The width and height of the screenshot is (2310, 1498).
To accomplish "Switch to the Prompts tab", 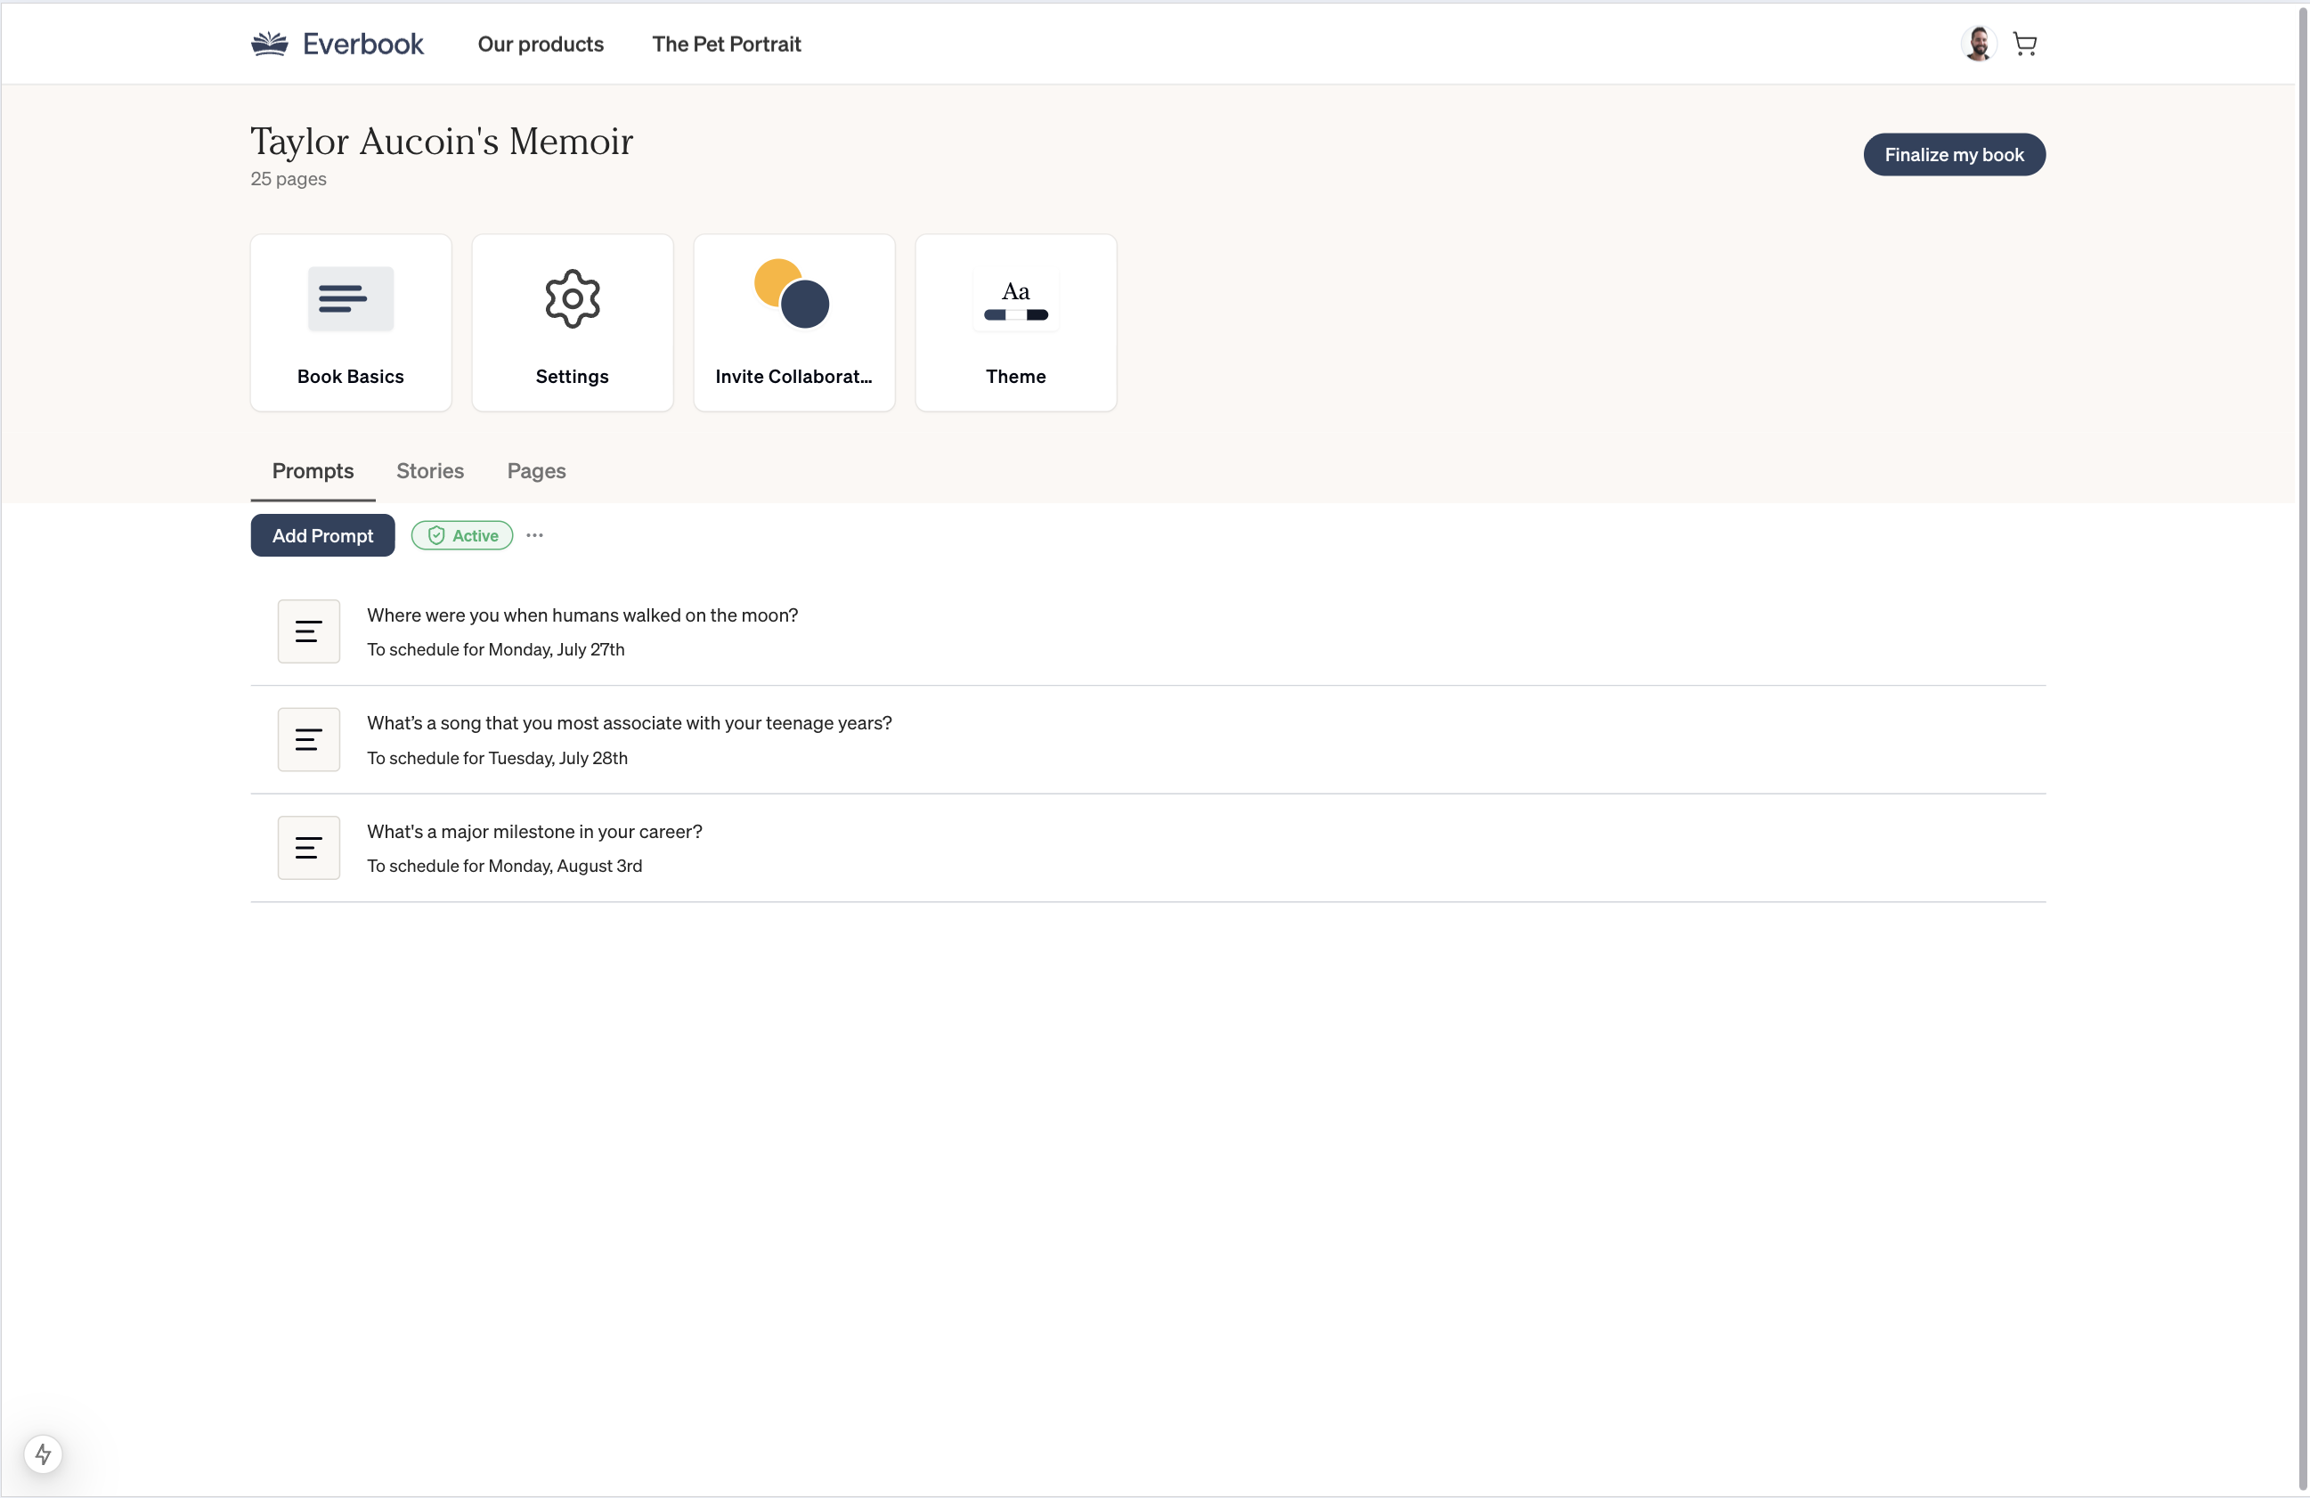I will [x=313, y=471].
